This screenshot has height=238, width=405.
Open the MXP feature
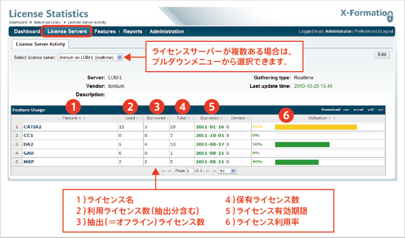(x=29, y=162)
